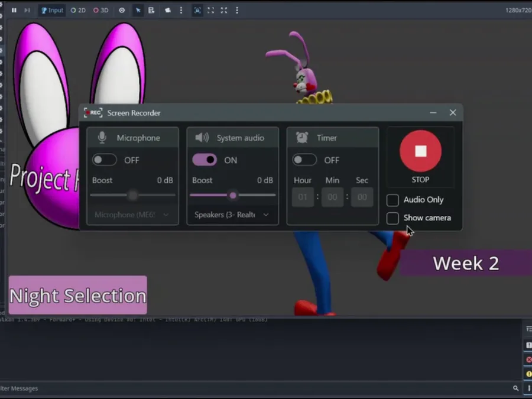The image size is (532, 399).
Task: Toggle the editor messages filter at bottom
Action: click(529, 388)
